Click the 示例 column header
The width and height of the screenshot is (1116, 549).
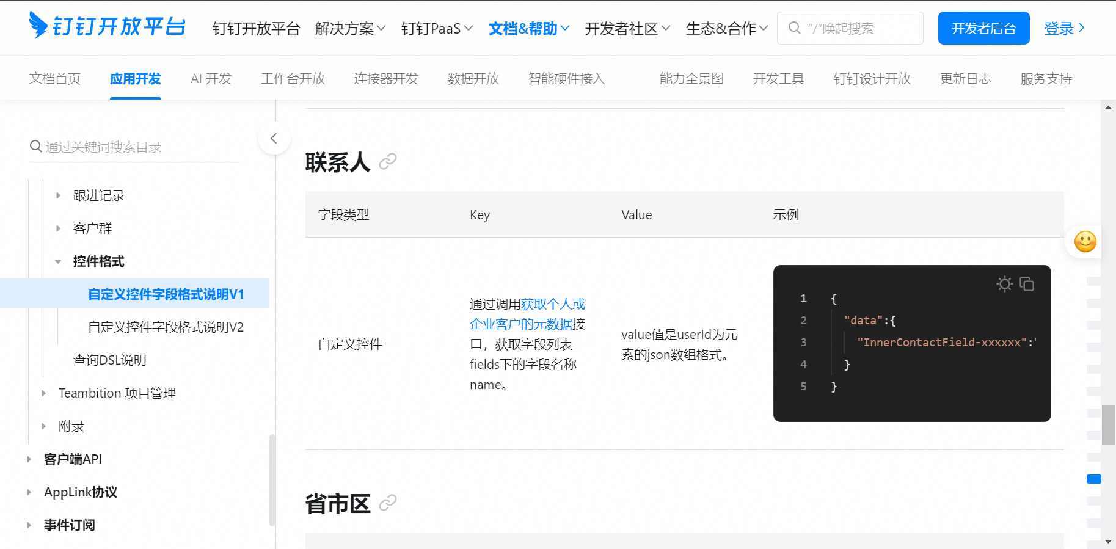[x=786, y=215]
